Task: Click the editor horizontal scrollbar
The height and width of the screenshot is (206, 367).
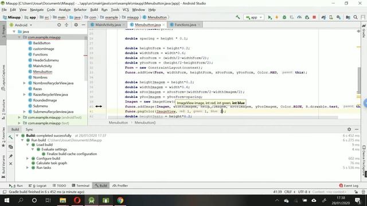Action: click(222, 117)
